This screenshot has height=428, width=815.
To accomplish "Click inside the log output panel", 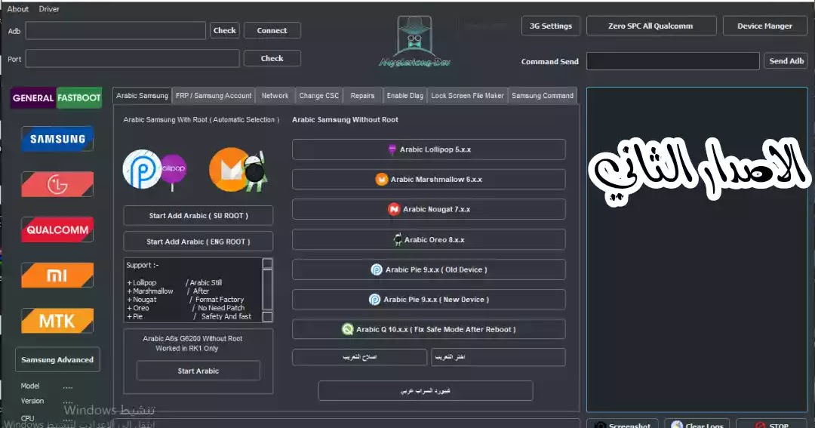I will (x=697, y=250).
